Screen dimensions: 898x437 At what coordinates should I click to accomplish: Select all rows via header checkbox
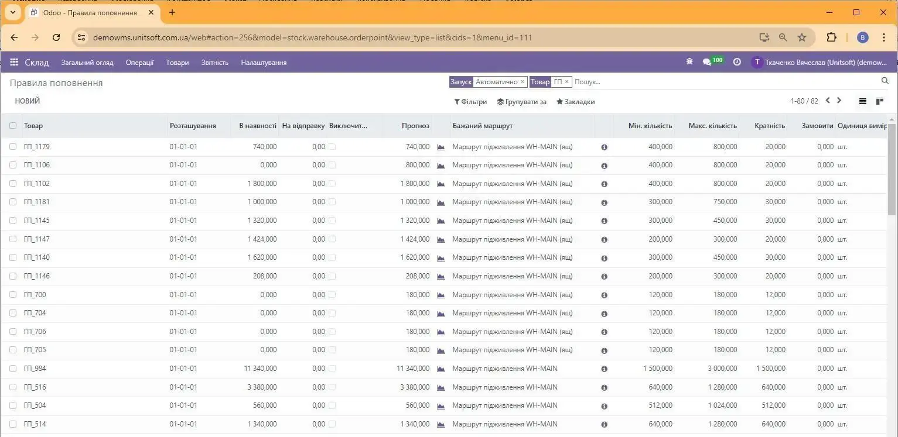13,125
